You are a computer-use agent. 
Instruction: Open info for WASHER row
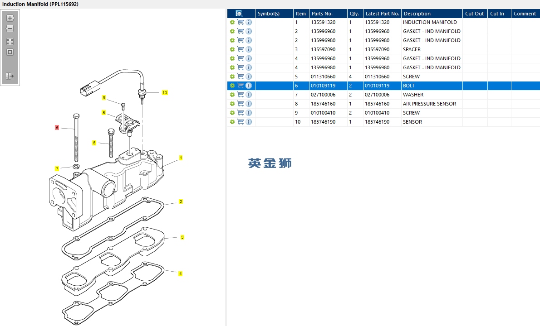click(x=249, y=95)
